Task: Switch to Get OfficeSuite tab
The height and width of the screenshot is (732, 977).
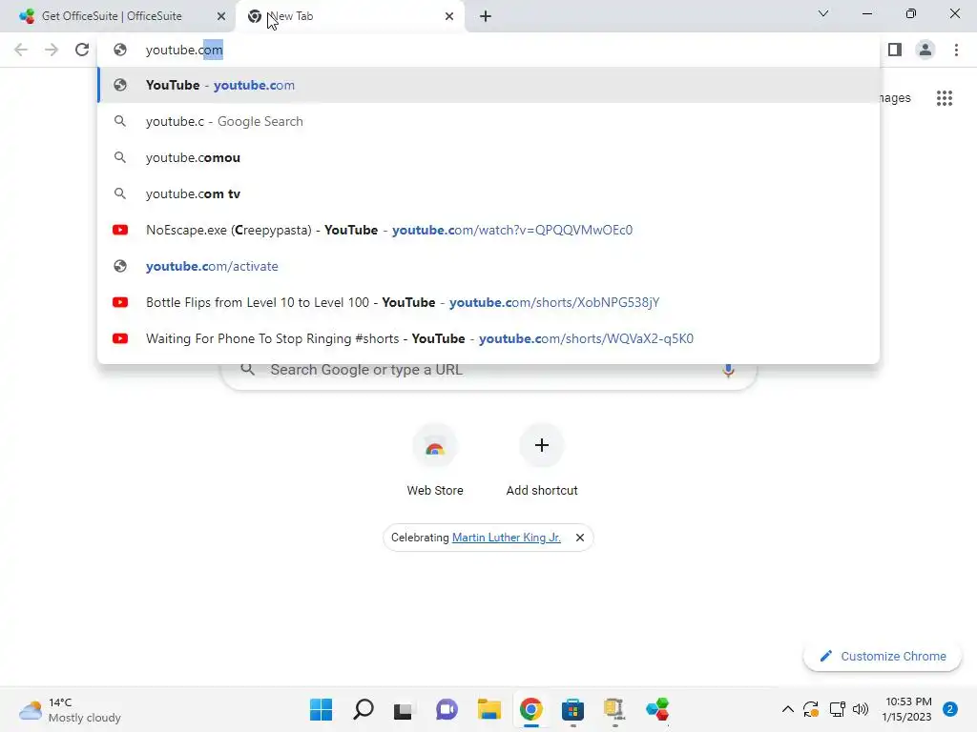Action: coord(113,16)
